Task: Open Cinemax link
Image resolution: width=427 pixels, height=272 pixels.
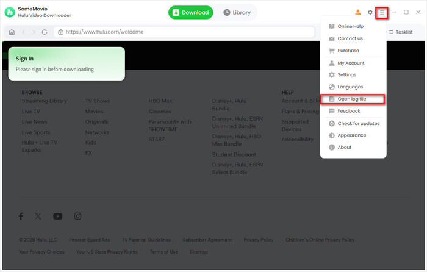Action: click(160, 112)
